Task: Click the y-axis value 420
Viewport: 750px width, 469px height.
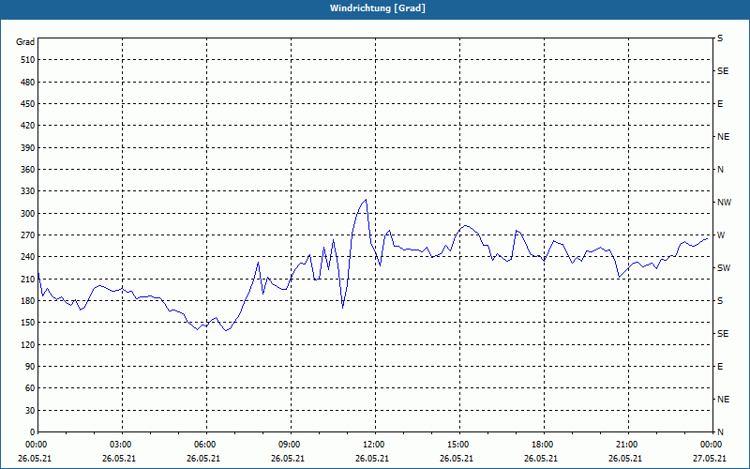Action: coord(27,126)
